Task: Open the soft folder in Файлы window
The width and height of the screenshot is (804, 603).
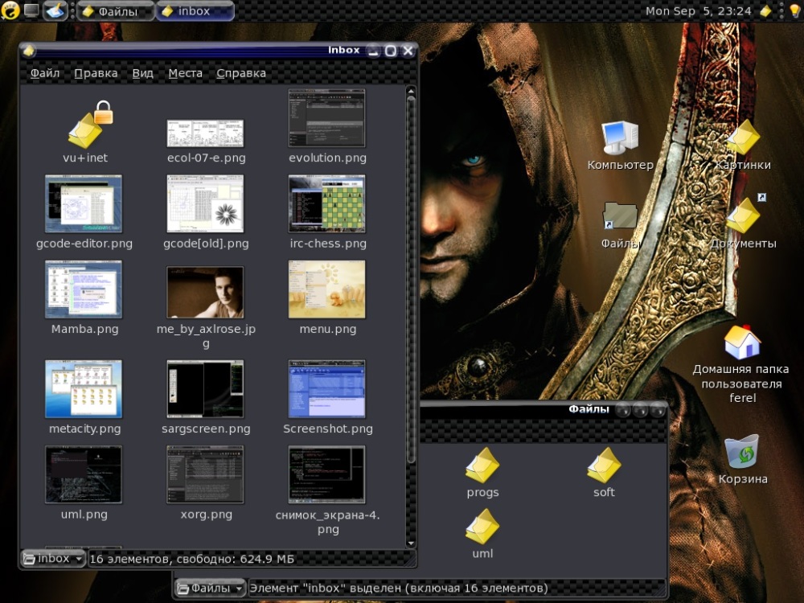Action: pyautogui.click(x=604, y=465)
